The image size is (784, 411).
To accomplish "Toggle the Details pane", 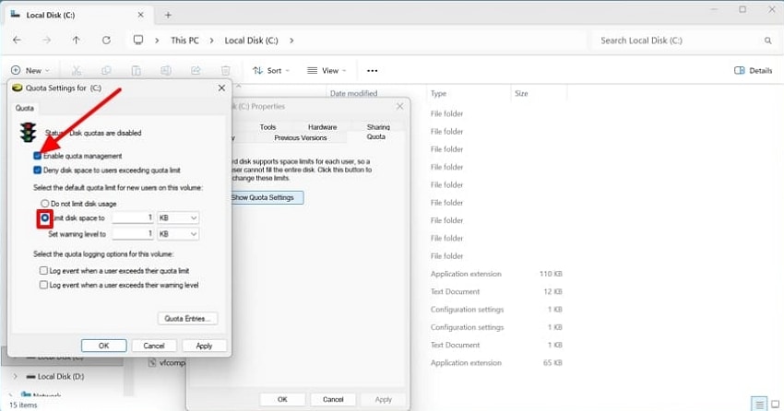I will (753, 70).
